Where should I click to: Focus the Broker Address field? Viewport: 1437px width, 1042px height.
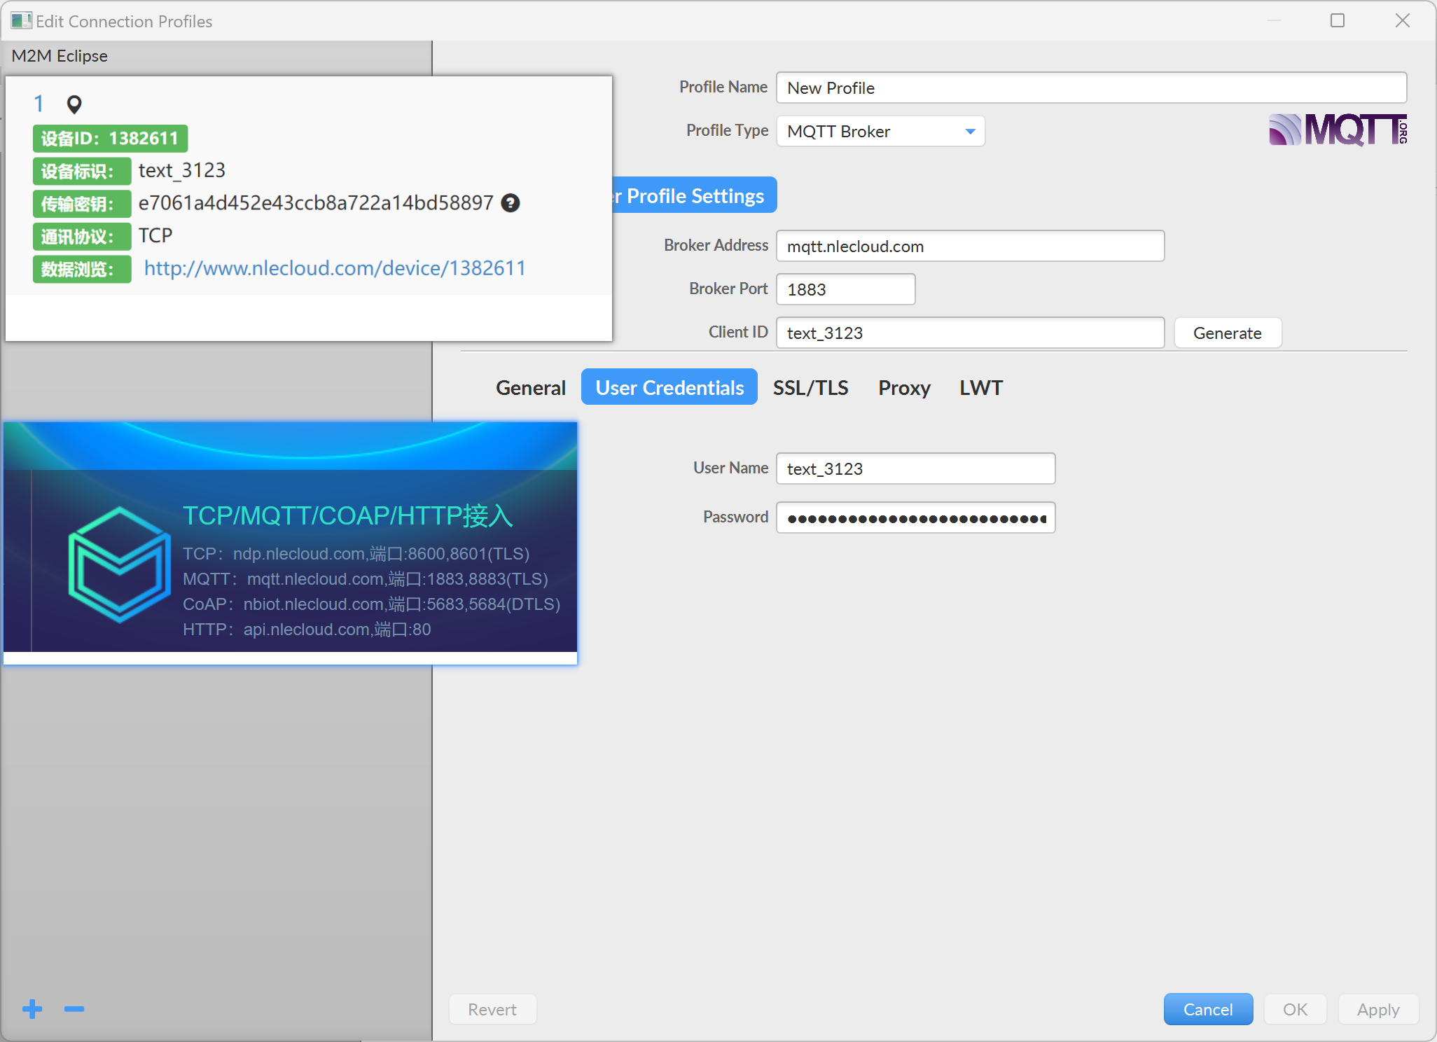click(x=969, y=246)
